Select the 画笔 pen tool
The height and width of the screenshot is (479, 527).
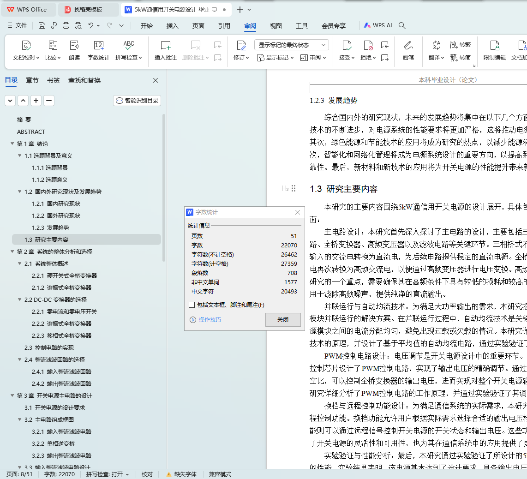click(x=408, y=50)
